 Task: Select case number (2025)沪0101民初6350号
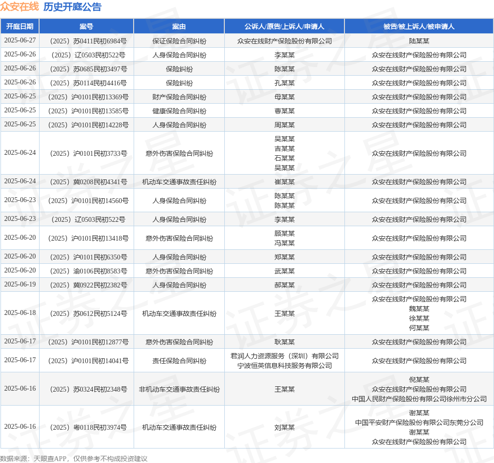(86, 257)
